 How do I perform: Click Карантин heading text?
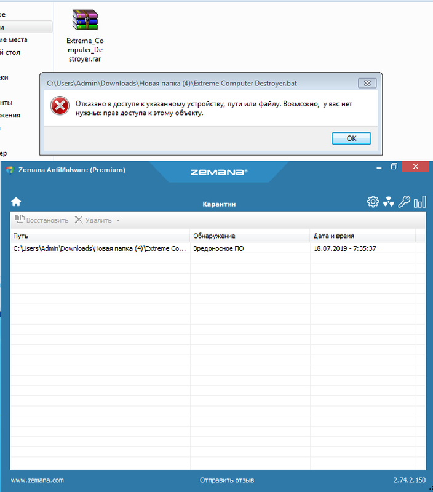click(219, 204)
